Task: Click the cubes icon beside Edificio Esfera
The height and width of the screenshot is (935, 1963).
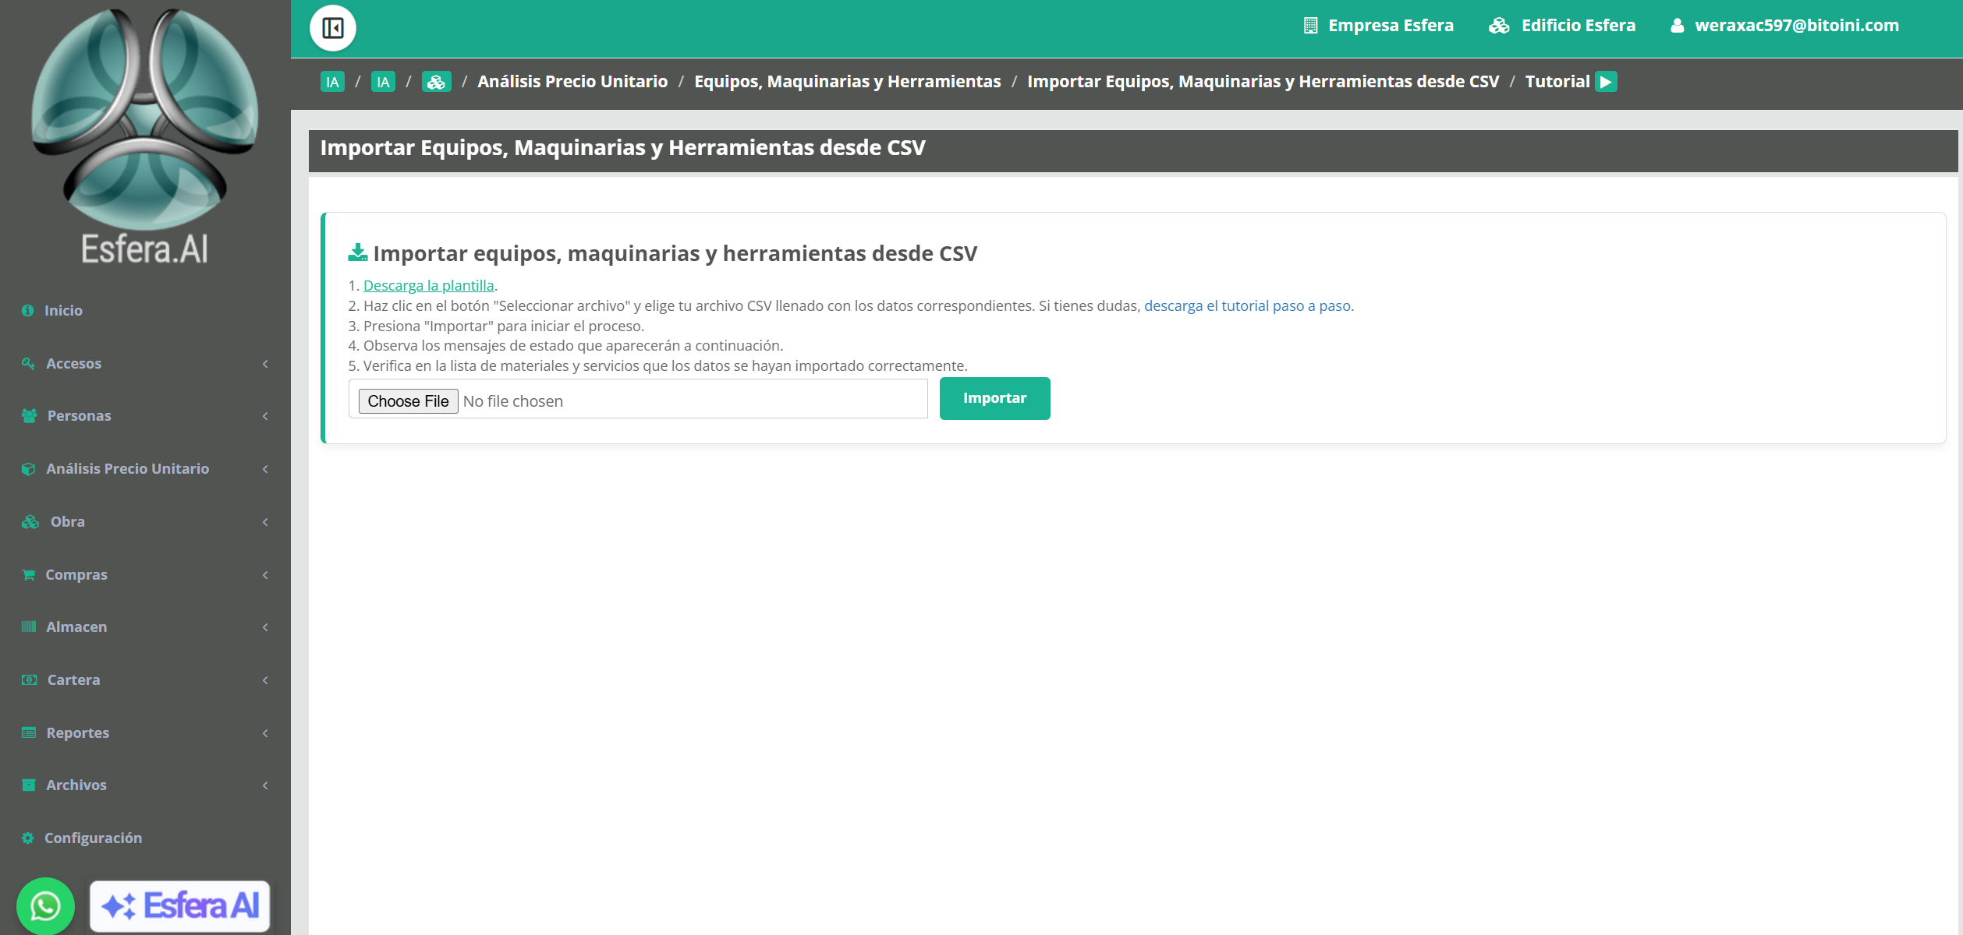Action: (x=1499, y=26)
